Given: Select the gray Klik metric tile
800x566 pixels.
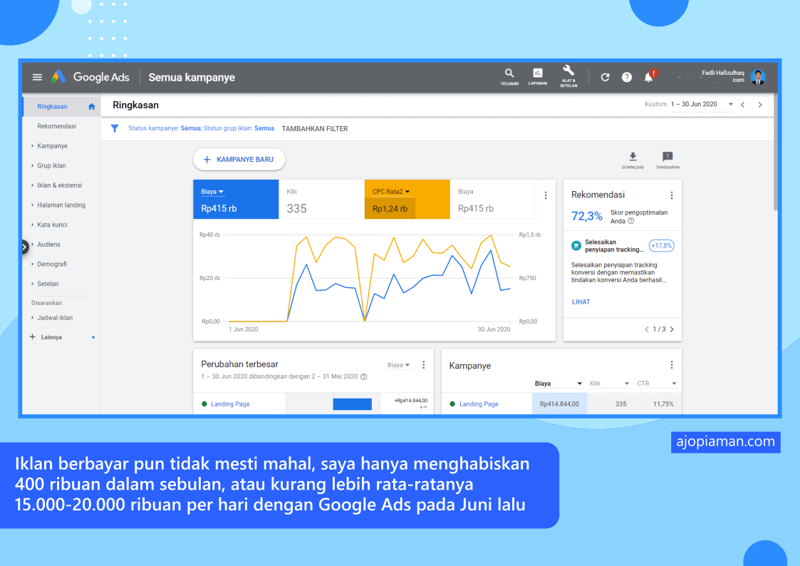Looking at the screenshot, I should coord(321,200).
